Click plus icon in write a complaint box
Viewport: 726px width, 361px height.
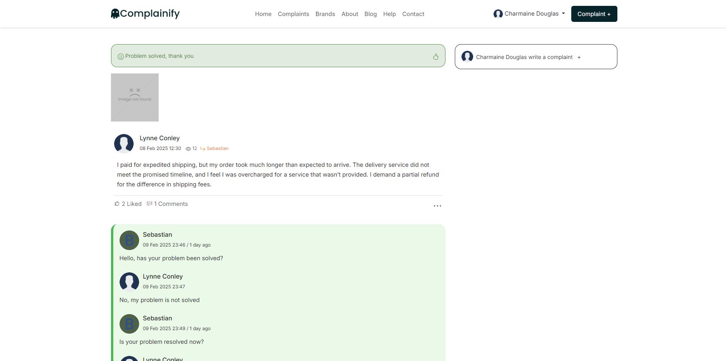(x=579, y=57)
